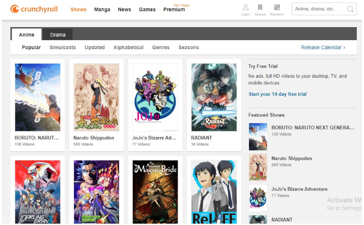Screen dimensions: 364x225
Task: Open the Queue bookmark icon
Action: pos(260,7)
